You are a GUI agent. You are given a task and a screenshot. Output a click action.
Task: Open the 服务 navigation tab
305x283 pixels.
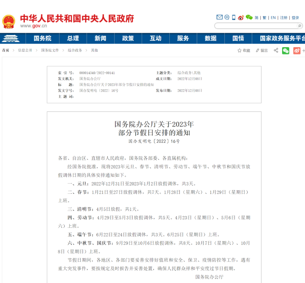(x=183, y=38)
